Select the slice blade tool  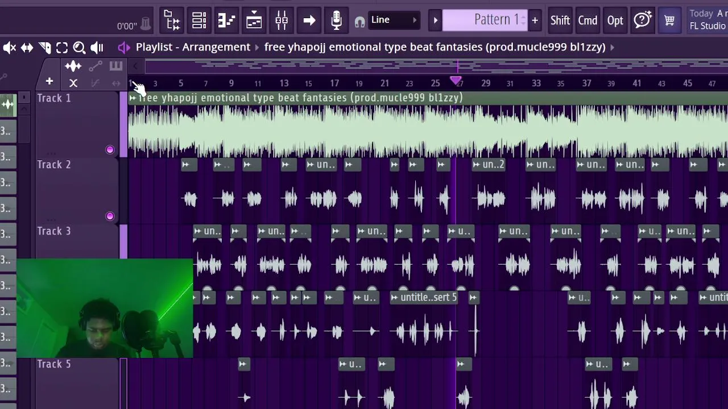tap(44, 48)
